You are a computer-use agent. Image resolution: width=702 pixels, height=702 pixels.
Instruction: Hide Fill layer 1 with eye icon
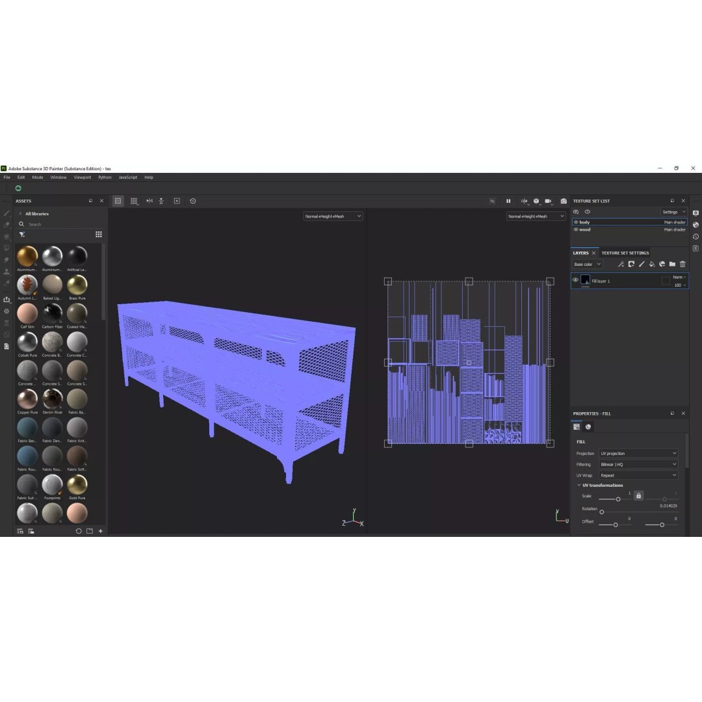575,280
